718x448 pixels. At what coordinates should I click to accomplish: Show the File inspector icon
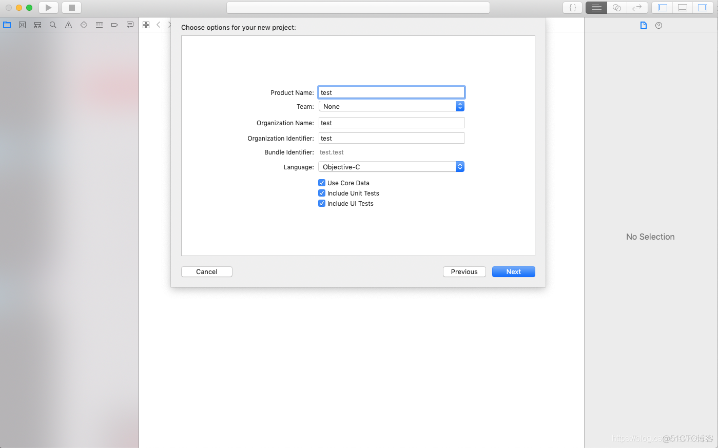point(644,25)
